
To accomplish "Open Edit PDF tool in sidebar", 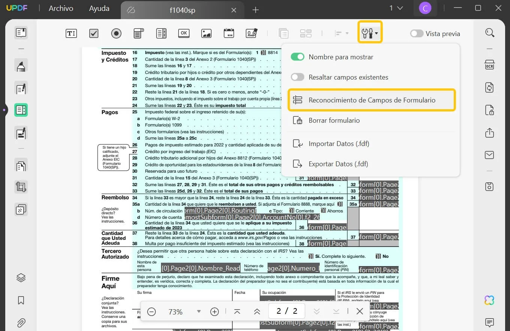I will pyautogui.click(x=21, y=88).
